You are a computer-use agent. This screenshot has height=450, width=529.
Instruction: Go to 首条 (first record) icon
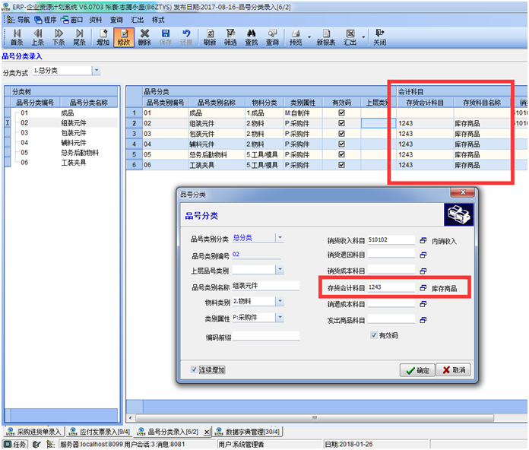pos(17,36)
